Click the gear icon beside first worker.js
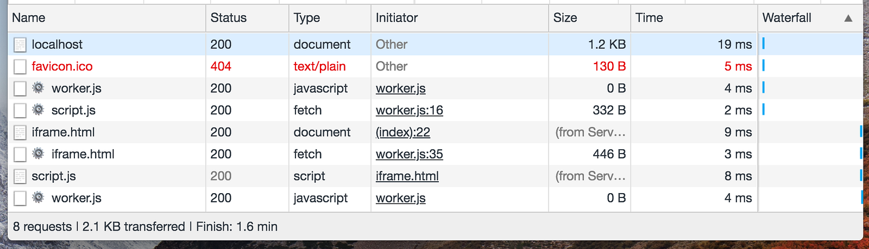Screen dimensions: 869x249 (x=38, y=88)
